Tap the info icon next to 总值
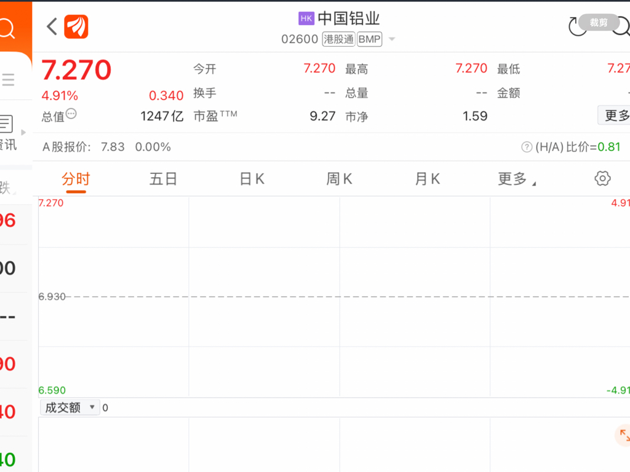 [x=71, y=114]
